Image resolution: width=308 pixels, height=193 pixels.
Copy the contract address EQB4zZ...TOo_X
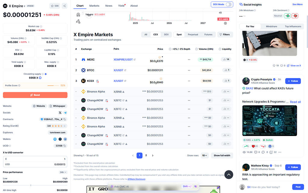[x=64, y=119]
